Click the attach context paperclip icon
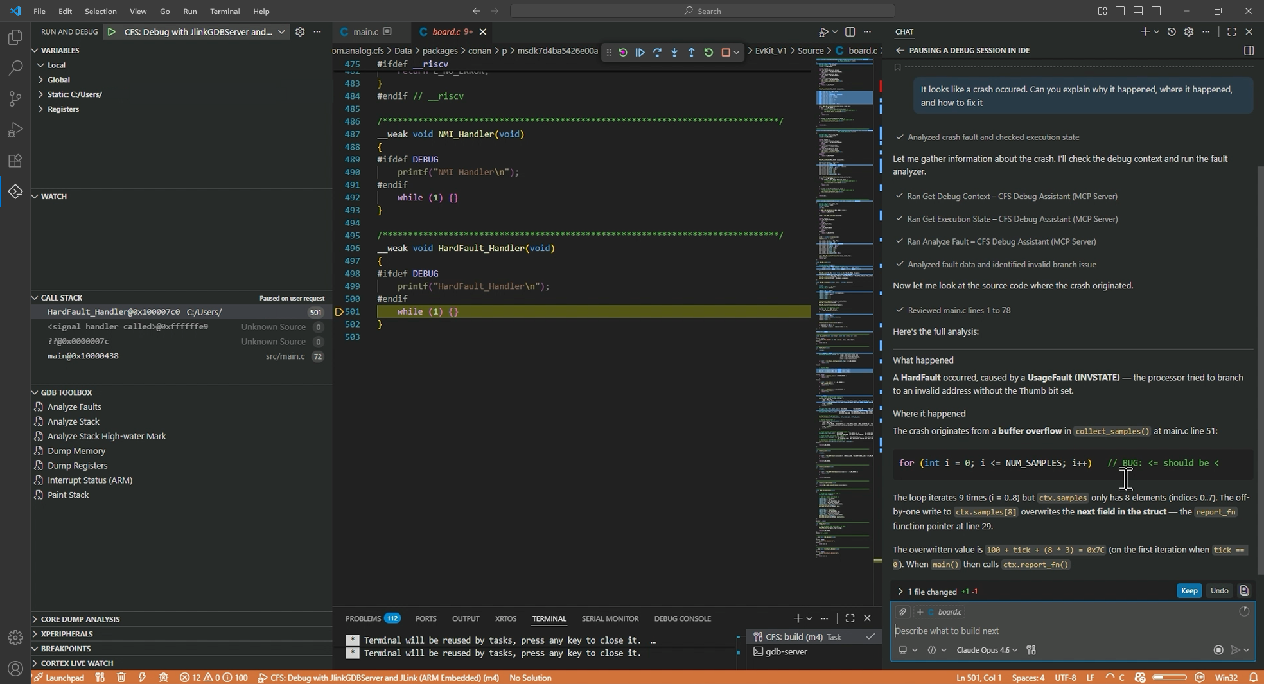 (902, 612)
